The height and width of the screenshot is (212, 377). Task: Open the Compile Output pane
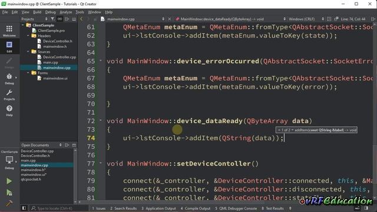pos(195,208)
